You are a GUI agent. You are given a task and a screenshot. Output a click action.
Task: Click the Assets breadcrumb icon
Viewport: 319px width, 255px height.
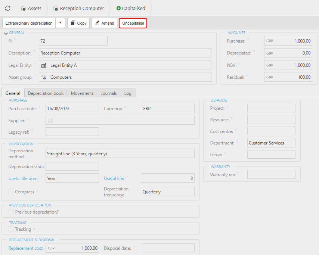(x=23, y=9)
